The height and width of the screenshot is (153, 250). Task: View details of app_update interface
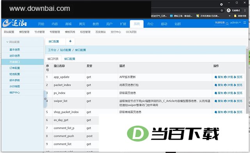pyautogui.click(x=228, y=77)
